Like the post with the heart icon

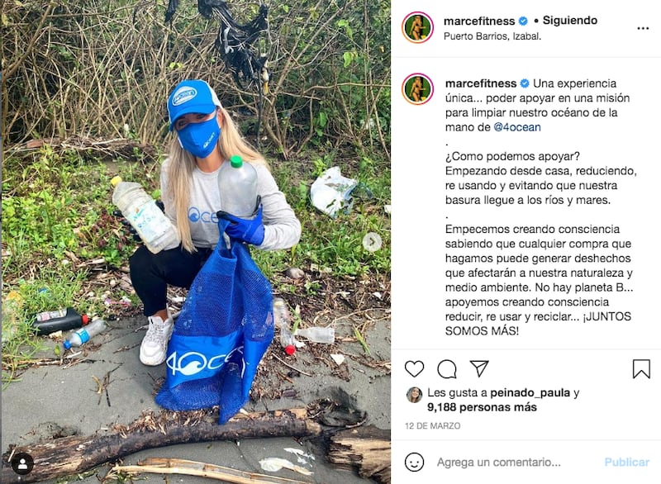point(414,368)
